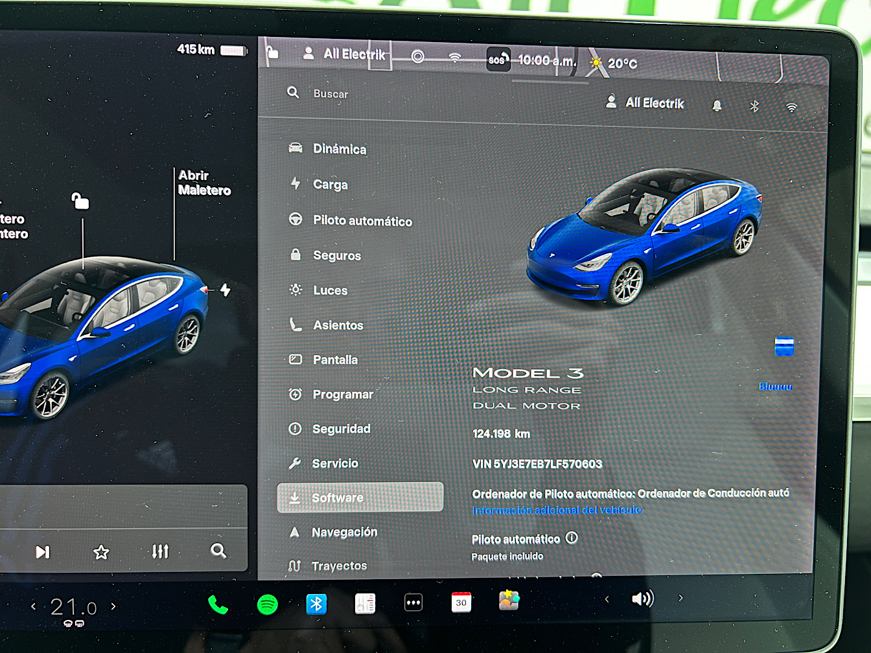Click the search magnifier icon beside Buscar
The width and height of the screenshot is (871, 653).
tap(293, 93)
